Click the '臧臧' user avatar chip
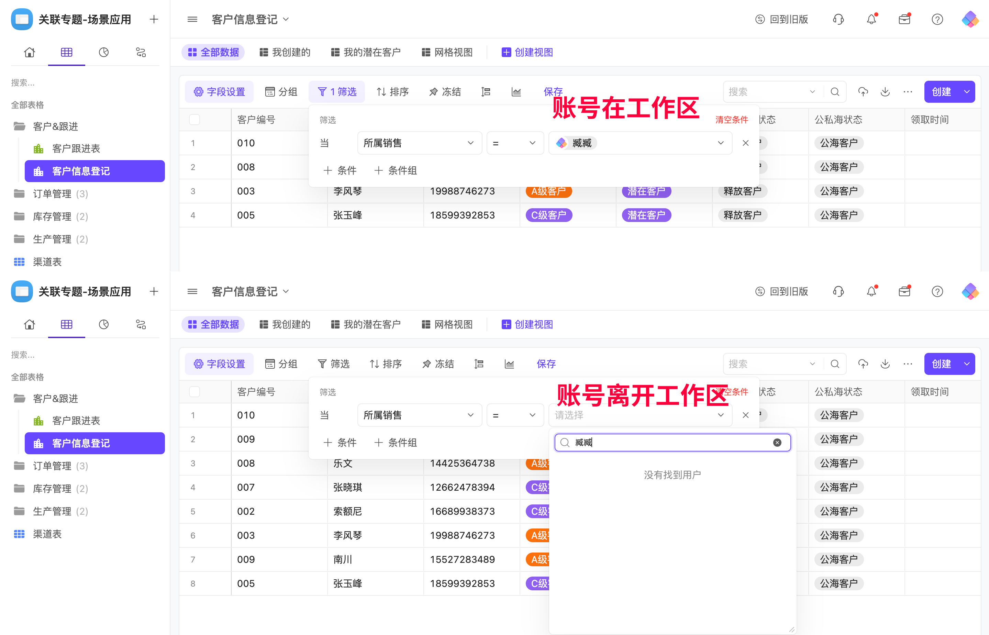Viewport: 989px width, 635px height. (x=576, y=143)
